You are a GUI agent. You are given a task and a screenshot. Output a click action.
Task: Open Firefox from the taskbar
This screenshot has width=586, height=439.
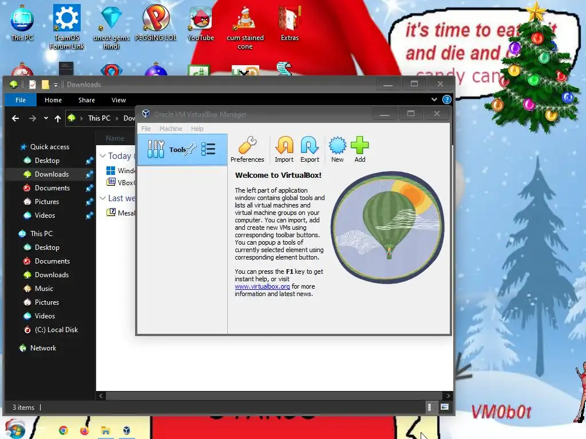(85, 431)
